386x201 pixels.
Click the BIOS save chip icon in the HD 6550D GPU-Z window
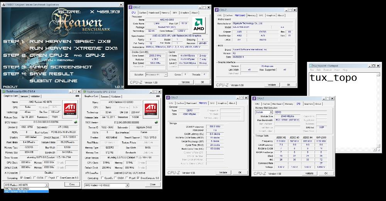[156, 122]
